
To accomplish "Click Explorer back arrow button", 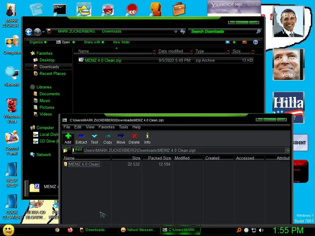I will [29, 32].
